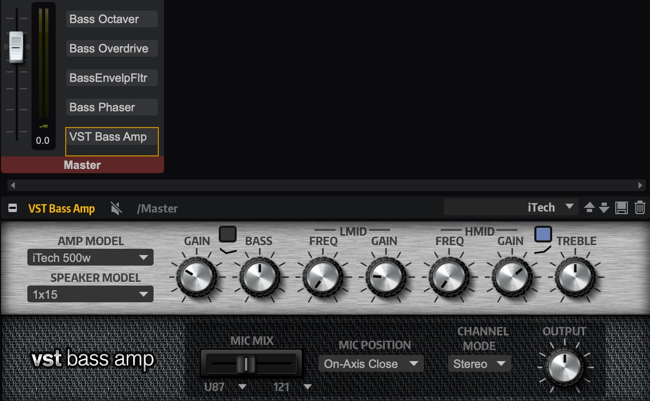650x401 pixels.
Task: Click the HMID FREQ knob
Action: point(449,277)
